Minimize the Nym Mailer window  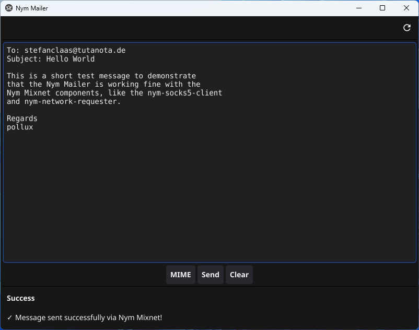[359, 8]
